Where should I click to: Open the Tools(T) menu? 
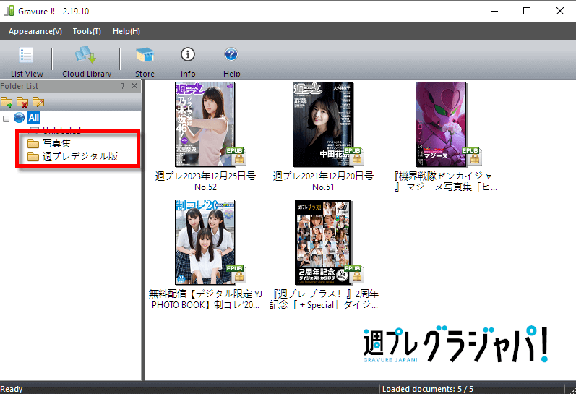(87, 31)
